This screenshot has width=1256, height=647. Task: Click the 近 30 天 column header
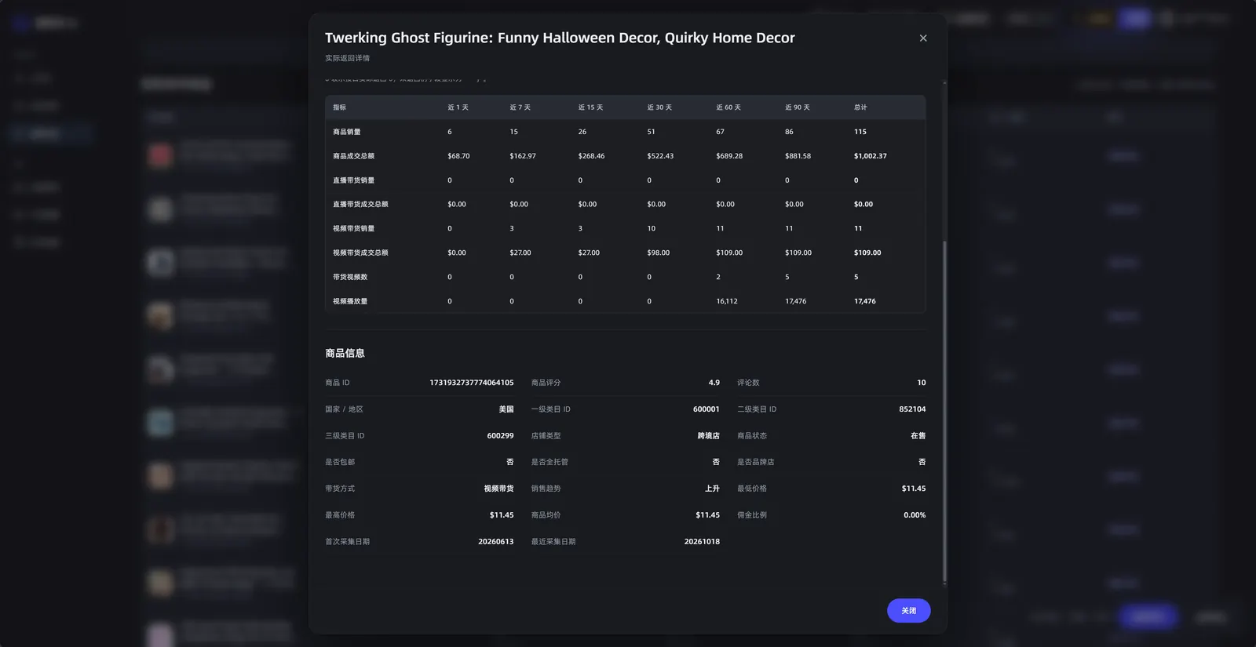(659, 107)
